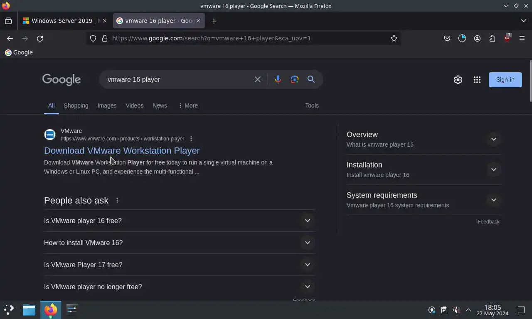The image size is (532, 319).
Task: Open search Tools
Action: coord(312,106)
